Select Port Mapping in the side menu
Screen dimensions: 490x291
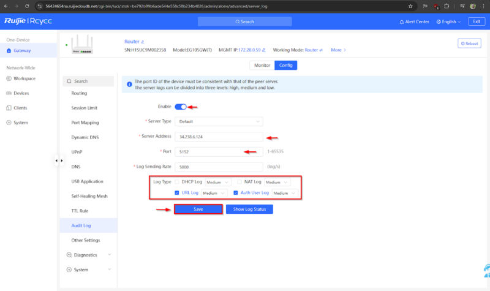coord(85,123)
